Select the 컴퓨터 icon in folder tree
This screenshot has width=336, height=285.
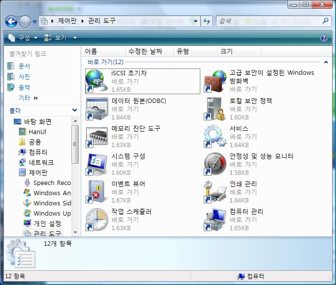click(22, 152)
